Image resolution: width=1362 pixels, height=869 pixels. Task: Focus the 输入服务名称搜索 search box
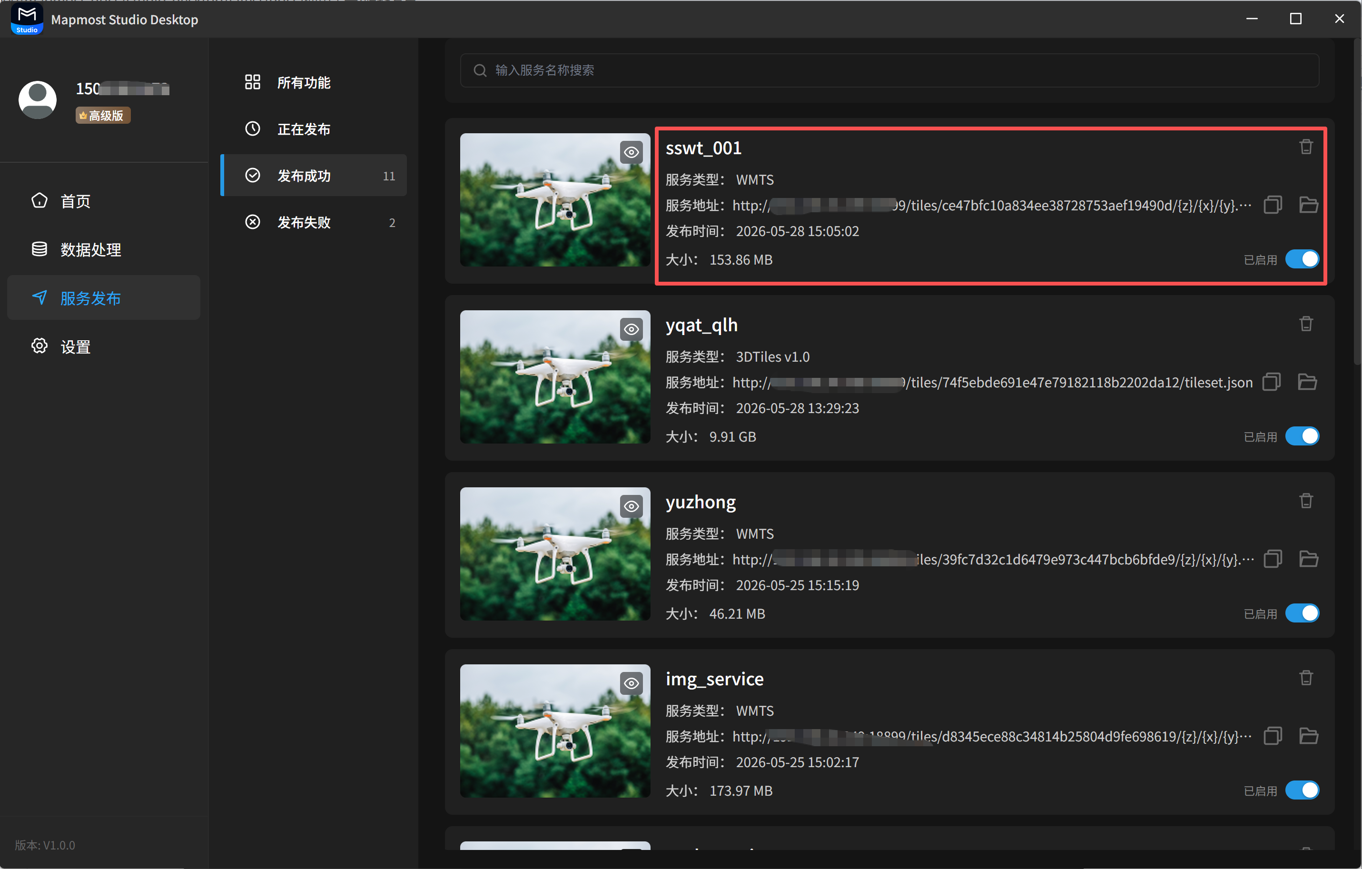890,70
